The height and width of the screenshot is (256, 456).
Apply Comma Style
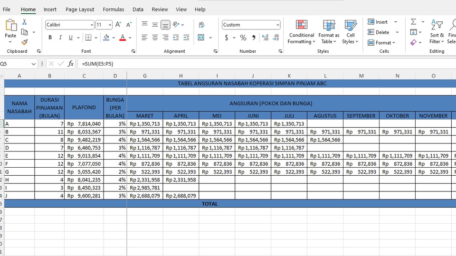pyautogui.click(x=254, y=38)
